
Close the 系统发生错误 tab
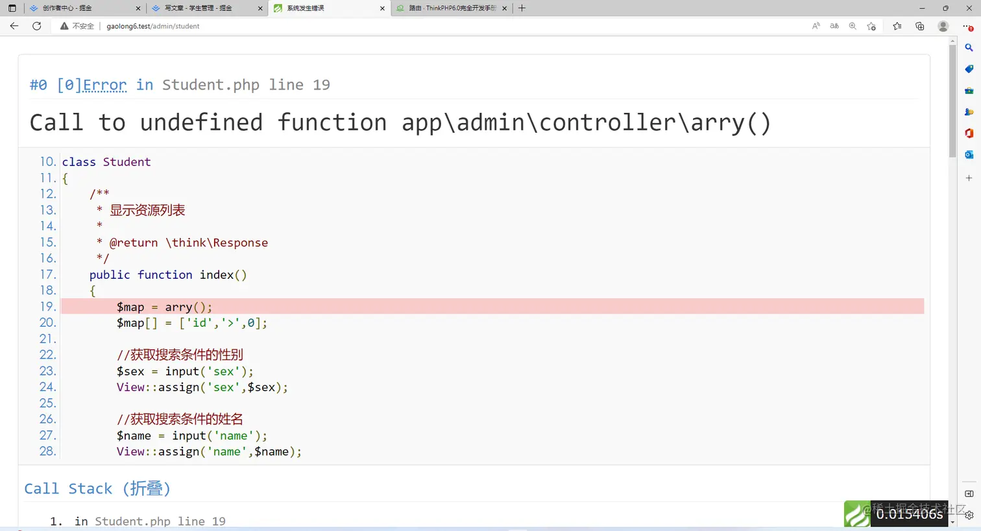point(382,8)
